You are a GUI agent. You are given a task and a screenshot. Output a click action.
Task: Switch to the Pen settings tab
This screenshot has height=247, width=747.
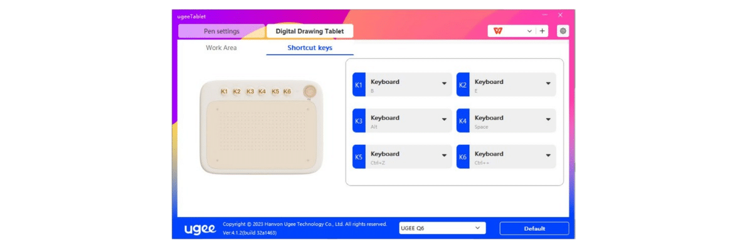click(x=221, y=31)
